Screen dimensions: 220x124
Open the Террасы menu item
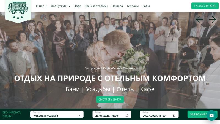click(133, 6)
